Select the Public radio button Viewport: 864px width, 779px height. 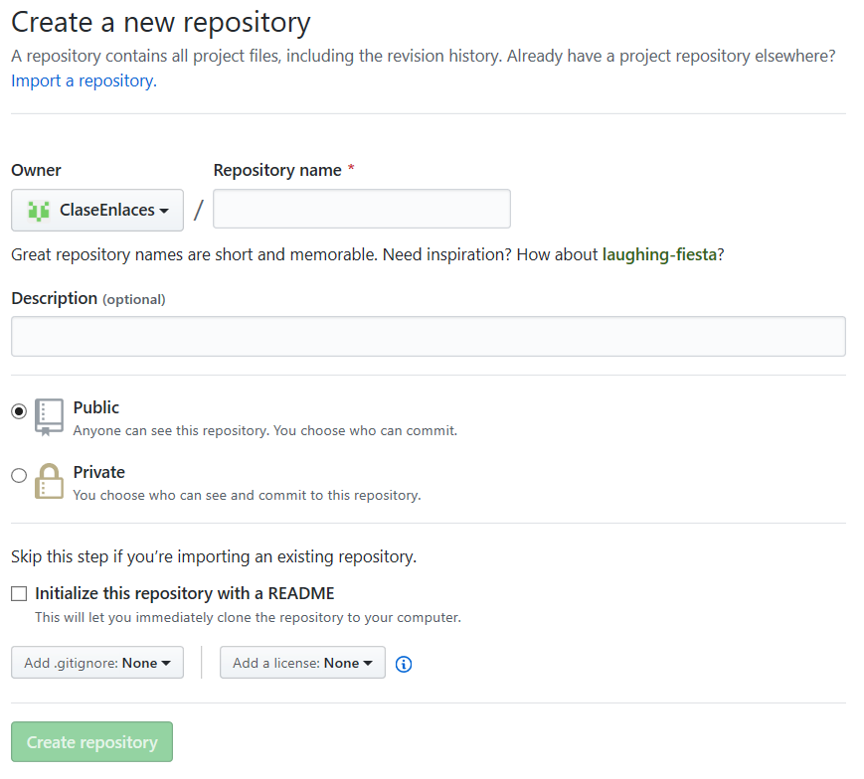pos(19,411)
